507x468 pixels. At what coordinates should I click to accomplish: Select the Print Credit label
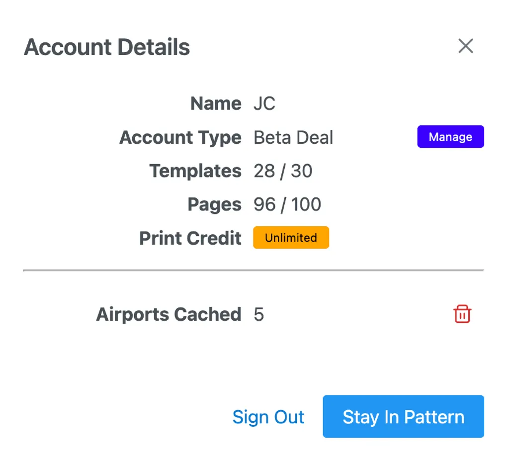(x=190, y=238)
